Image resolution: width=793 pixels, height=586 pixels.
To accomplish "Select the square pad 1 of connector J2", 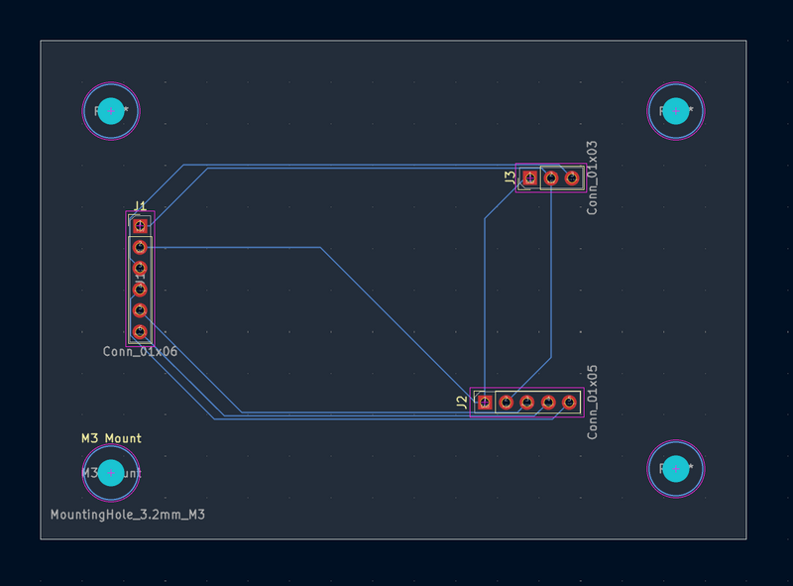I will click(x=485, y=403).
